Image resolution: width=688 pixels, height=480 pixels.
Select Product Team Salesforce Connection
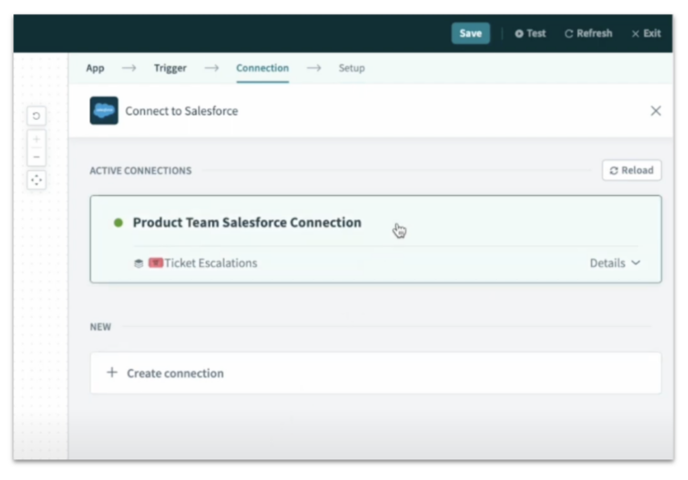click(247, 223)
